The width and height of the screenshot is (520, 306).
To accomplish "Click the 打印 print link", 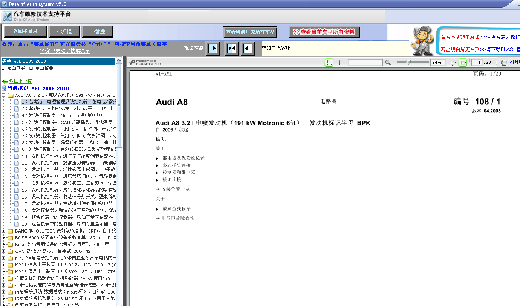I will click(515, 62).
